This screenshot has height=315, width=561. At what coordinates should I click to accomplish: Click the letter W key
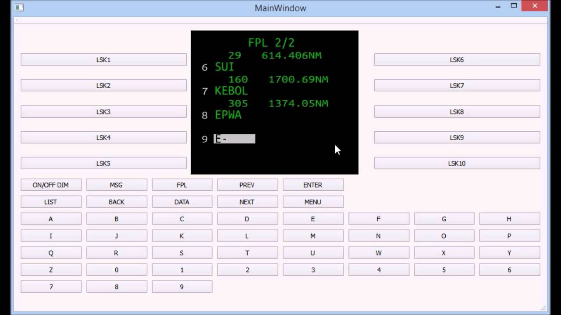click(379, 253)
